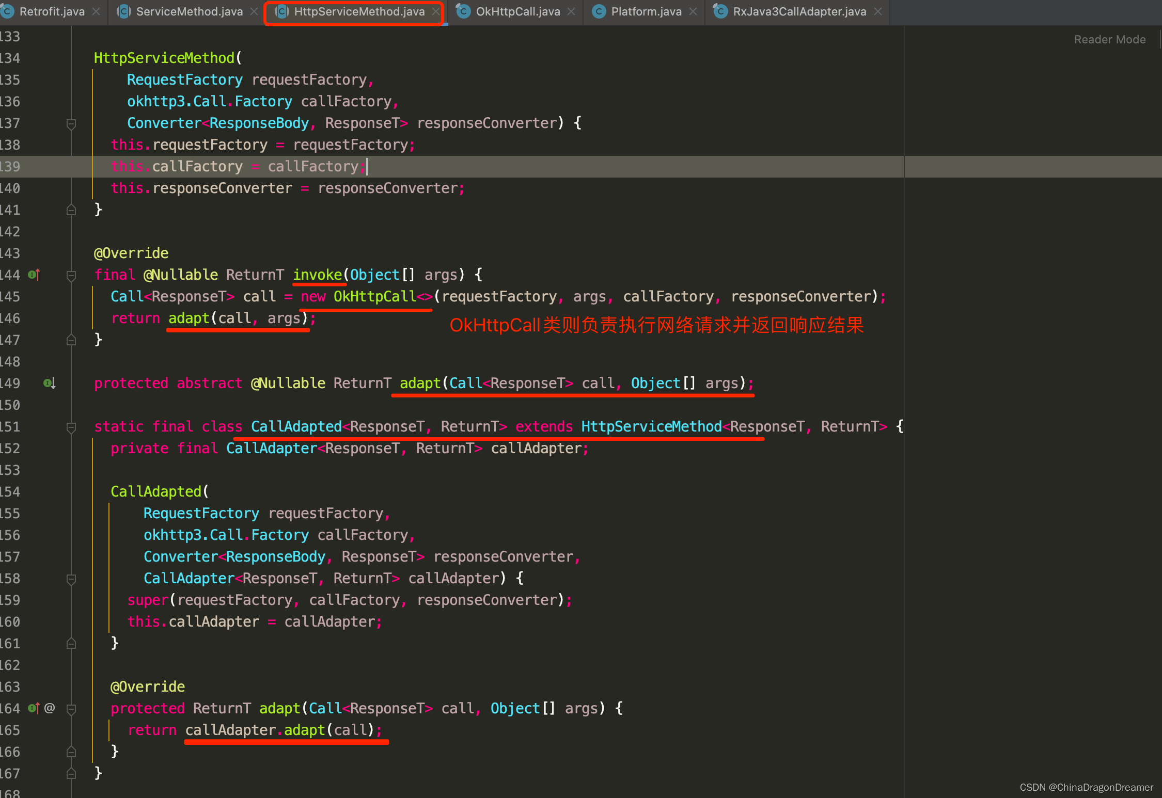Image resolution: width=1162 pixels, height=798 pixels.
Task: Click line number 149 in the gutter
Action: tap(10, 383)
